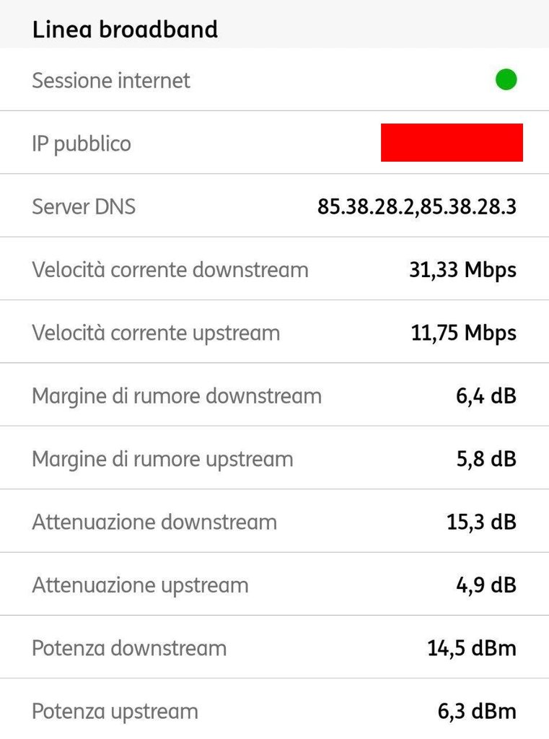Click the Attenuazione upstream label

140,585
